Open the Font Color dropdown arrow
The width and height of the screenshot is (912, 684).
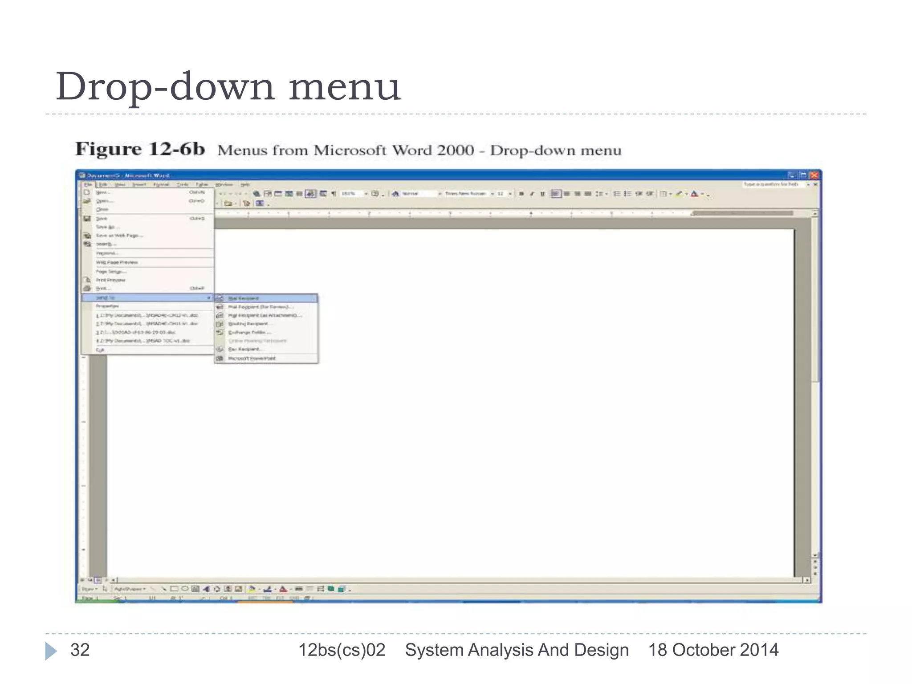pos(702,194)
